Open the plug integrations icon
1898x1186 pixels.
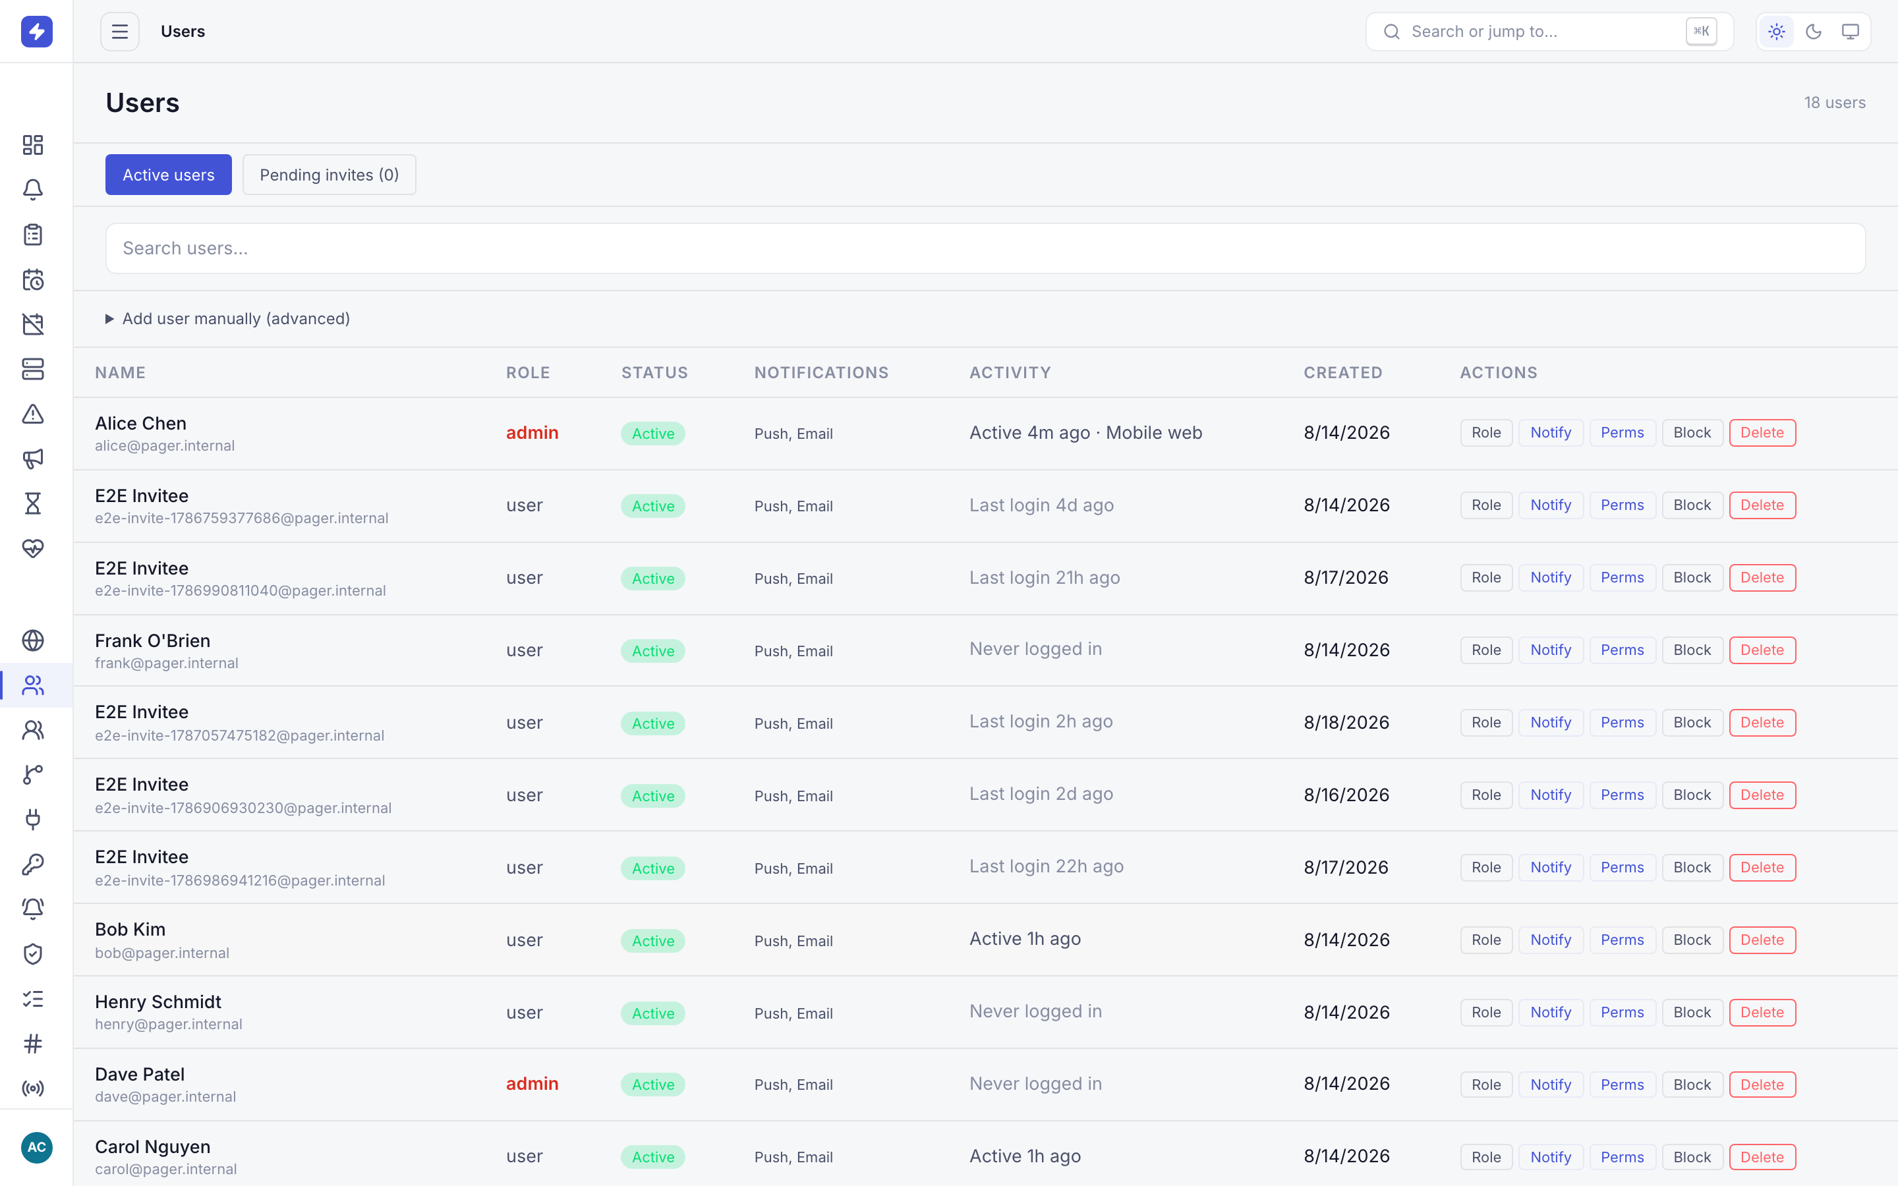tap(33, 820)
